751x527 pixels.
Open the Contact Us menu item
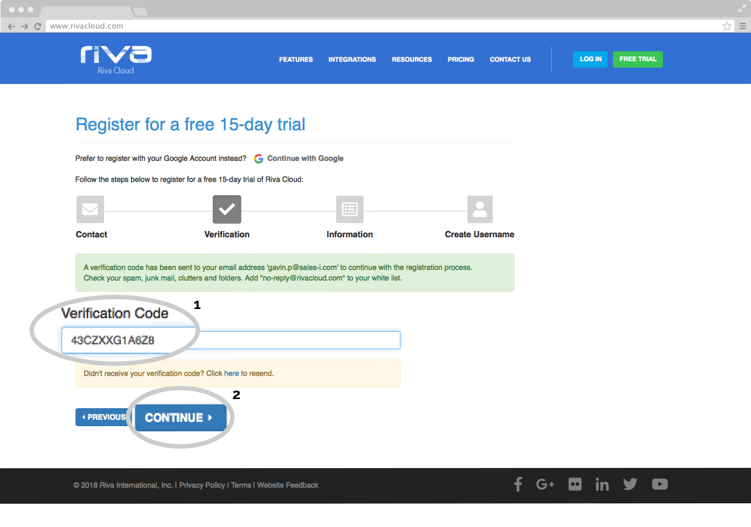click(510, 59)
